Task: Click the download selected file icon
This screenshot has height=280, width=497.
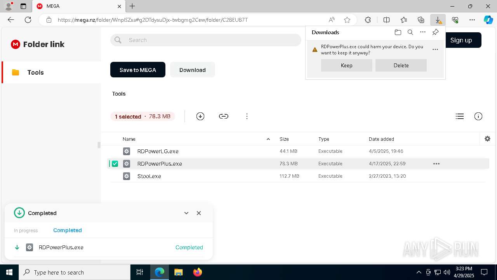Action: pos(200,116)
